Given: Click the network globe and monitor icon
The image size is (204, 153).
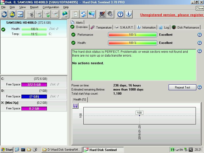Looking at the screenshot, I should click(92, 14).
